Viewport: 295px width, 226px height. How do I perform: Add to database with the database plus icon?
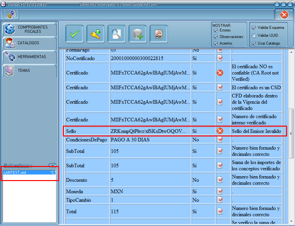coord(138,34)
